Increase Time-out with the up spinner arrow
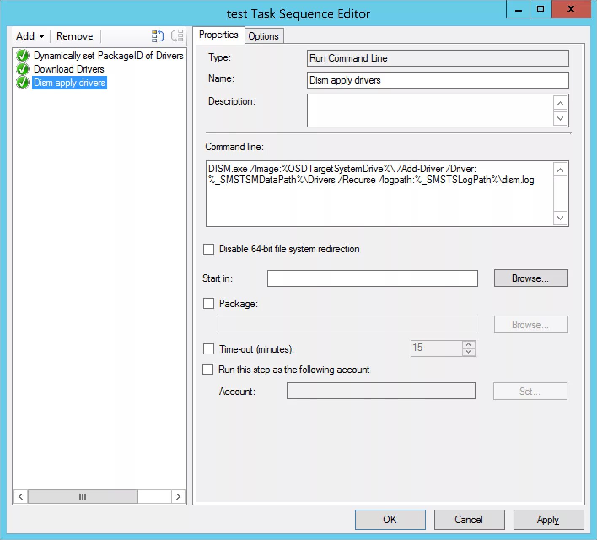The width and height of the screenshot is (597, 540). tap(469, 345)
